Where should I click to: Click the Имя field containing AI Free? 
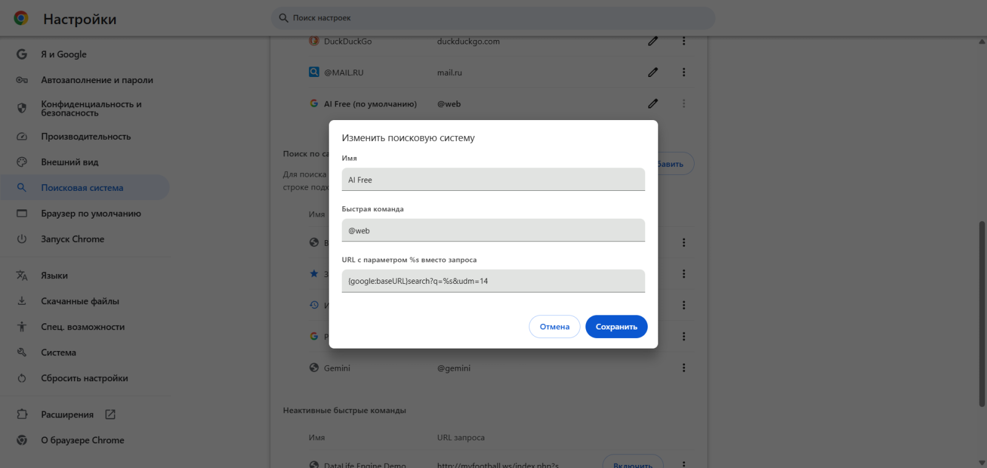pyautogui.click(x=493, y=180)
